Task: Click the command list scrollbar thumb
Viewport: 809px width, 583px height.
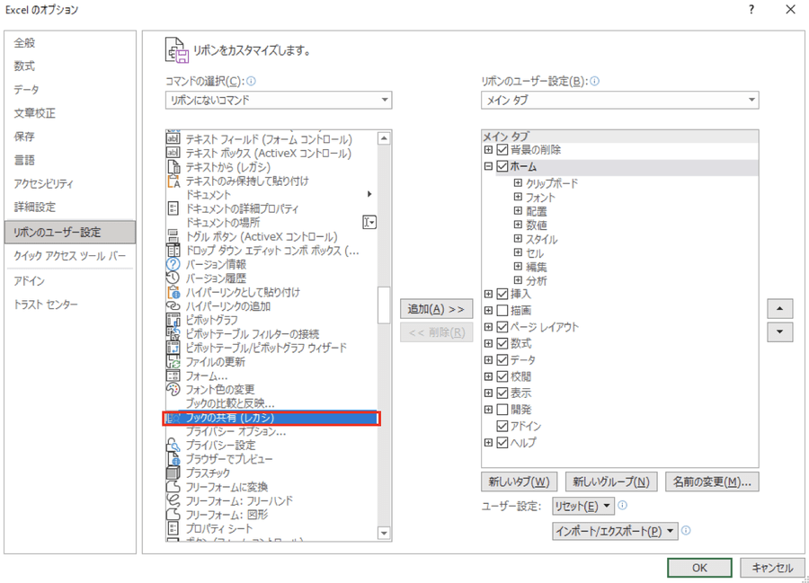Action: pos(384,305)
